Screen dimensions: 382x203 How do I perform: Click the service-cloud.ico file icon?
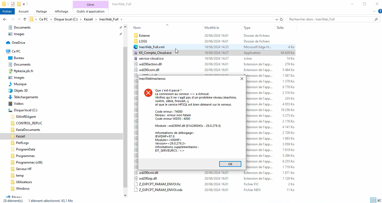pos(136,59)
